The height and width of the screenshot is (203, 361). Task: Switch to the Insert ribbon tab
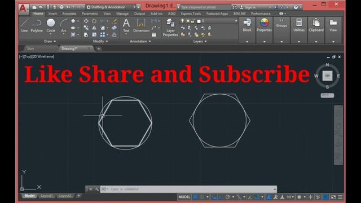(52, 14)
